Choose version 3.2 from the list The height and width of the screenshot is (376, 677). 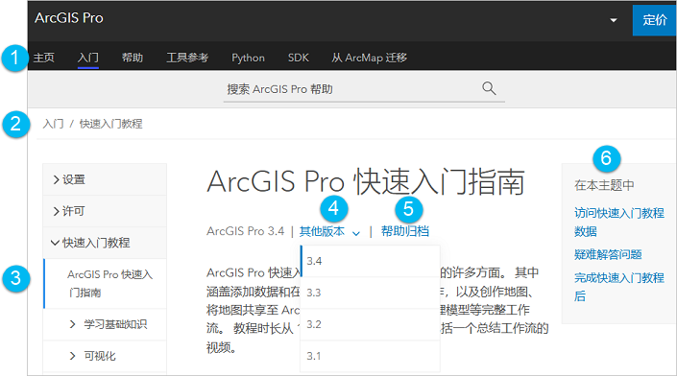coord(370,324)
